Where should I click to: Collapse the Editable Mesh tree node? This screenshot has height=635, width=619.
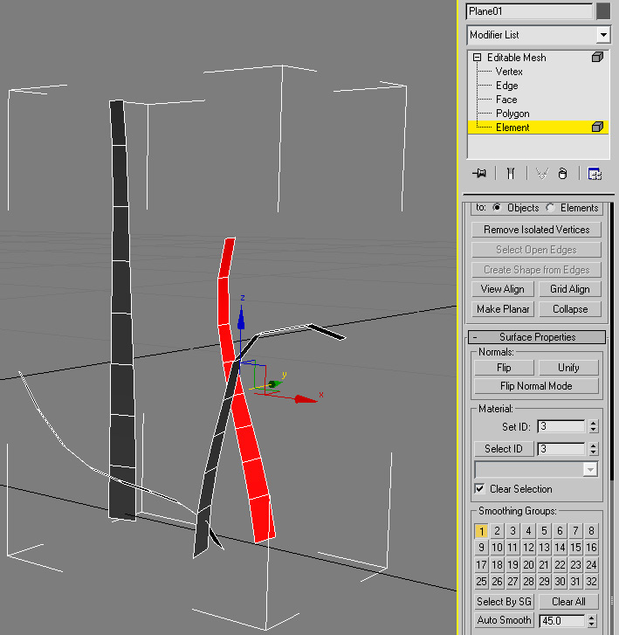click(478, 58)
